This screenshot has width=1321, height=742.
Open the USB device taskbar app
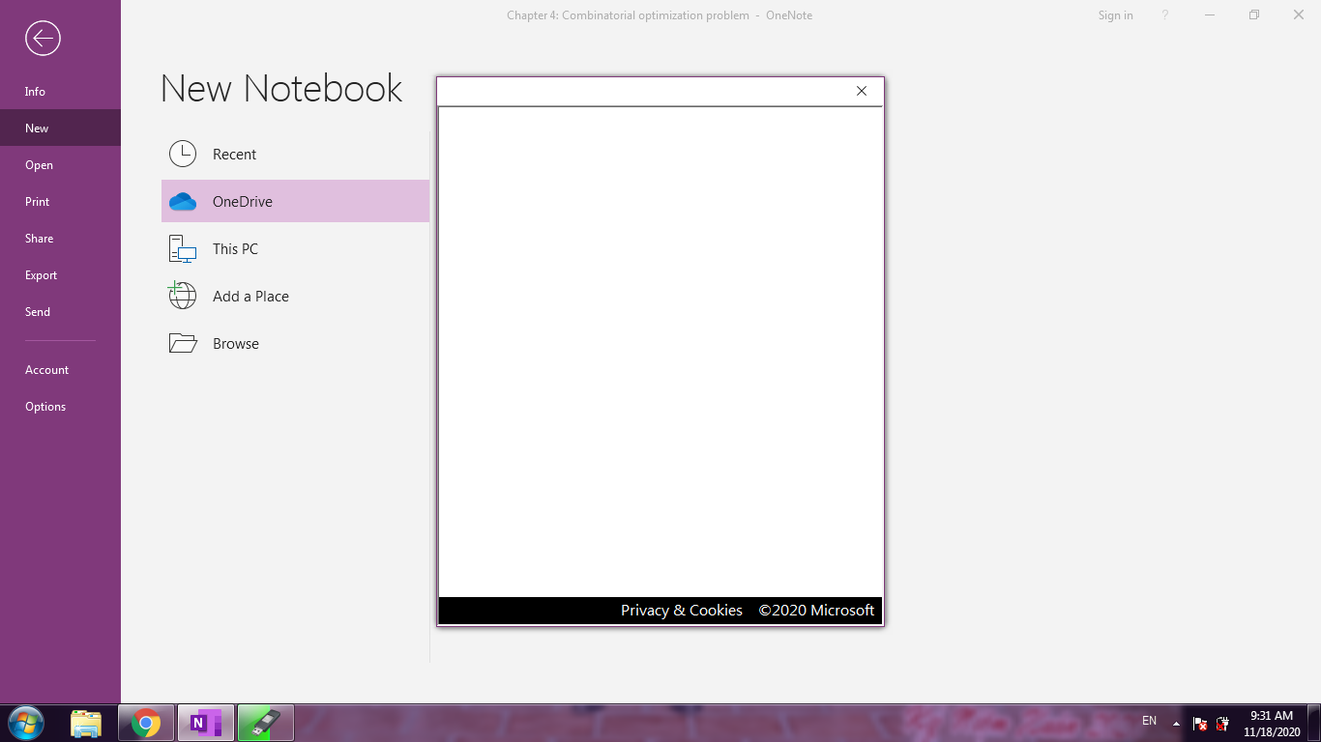tap(265, 723)
